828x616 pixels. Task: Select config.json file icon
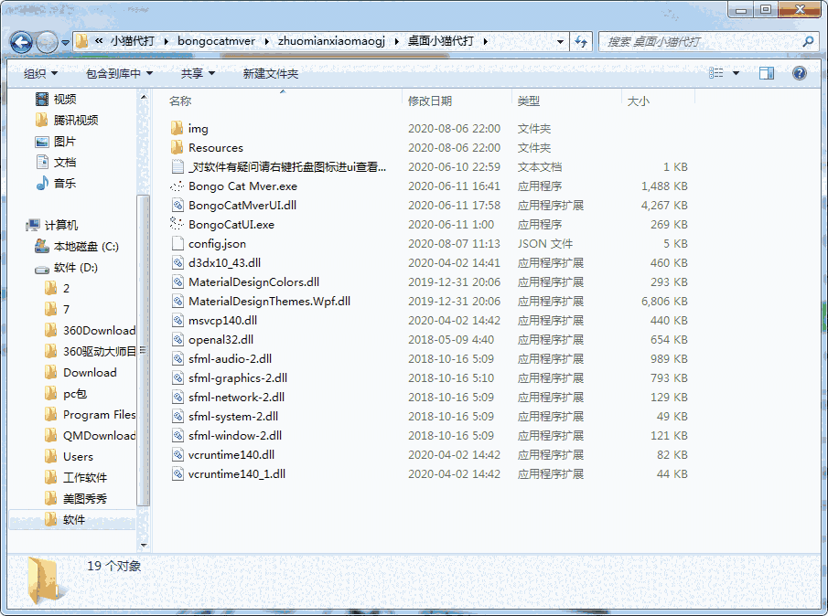(178, 243)
